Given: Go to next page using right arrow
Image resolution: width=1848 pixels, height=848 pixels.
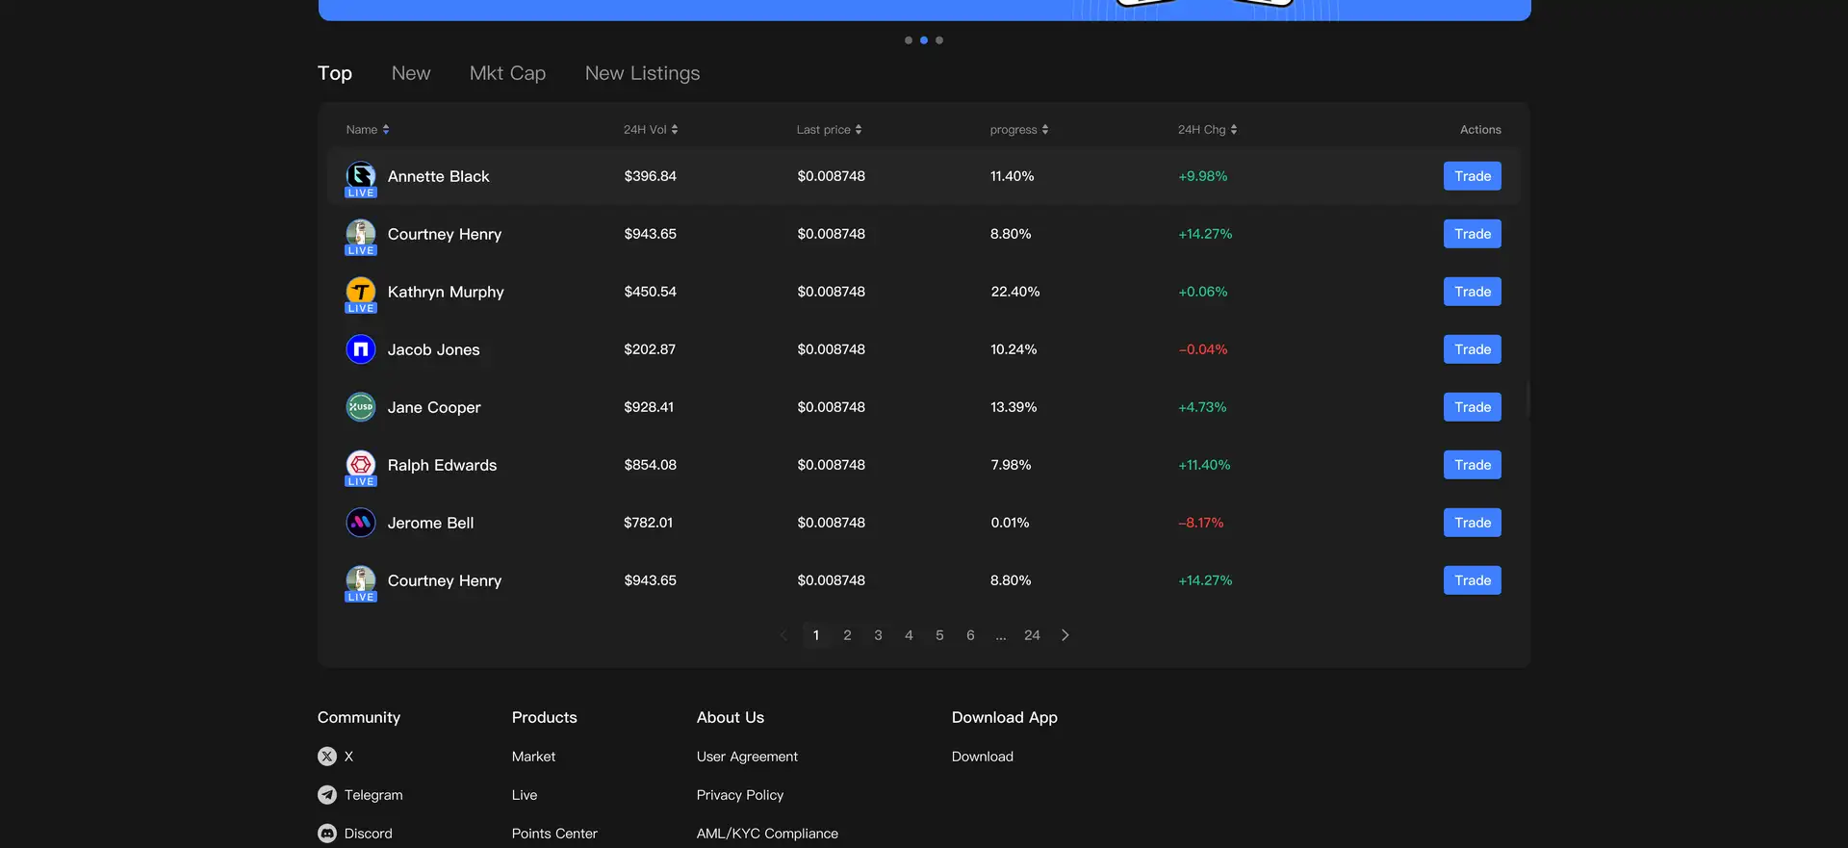Looking at the screenshot, I should (x=1065, y=635).
